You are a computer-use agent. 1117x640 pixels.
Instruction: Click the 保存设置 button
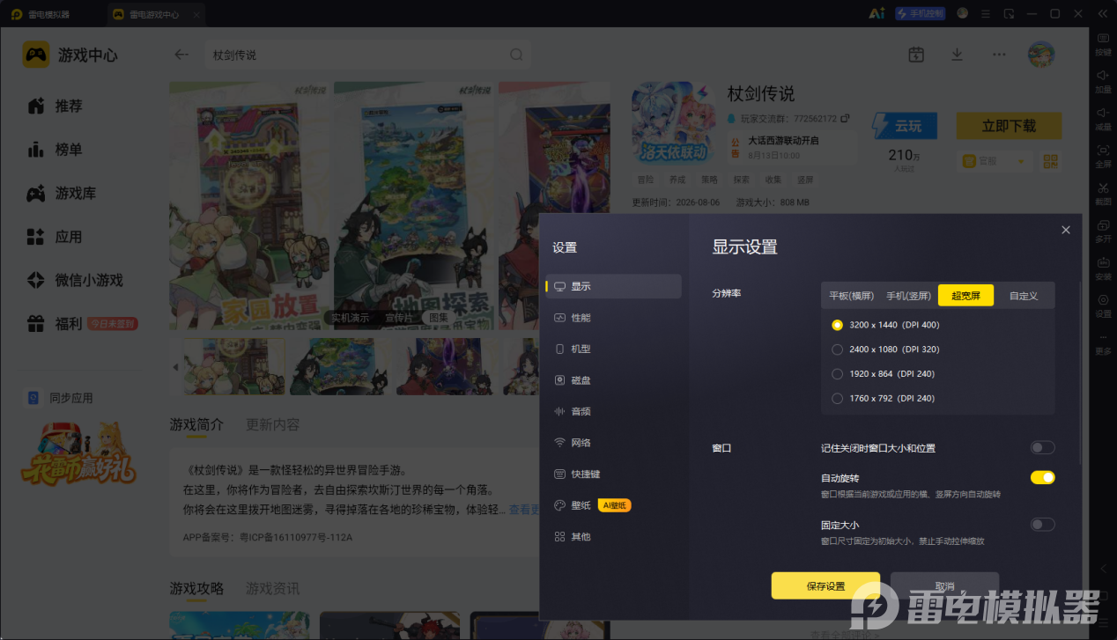coord(825,586)
